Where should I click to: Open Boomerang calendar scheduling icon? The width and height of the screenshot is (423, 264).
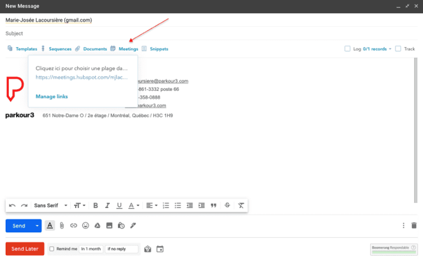point(160,249)
